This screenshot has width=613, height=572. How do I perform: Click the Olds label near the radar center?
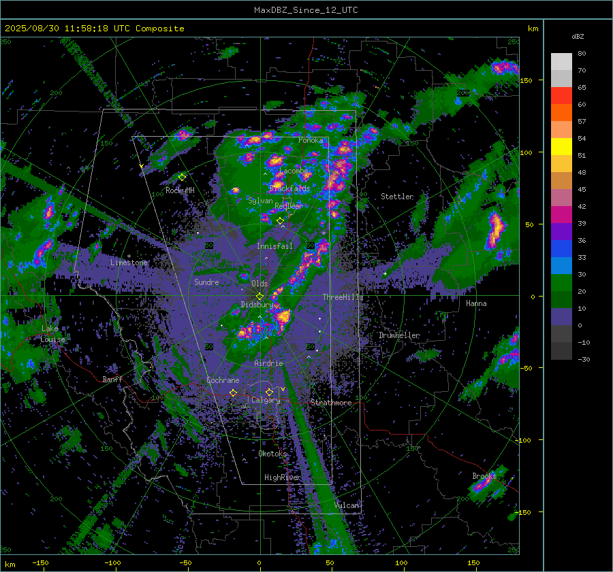pyautogui.click(x=260, y=284)
